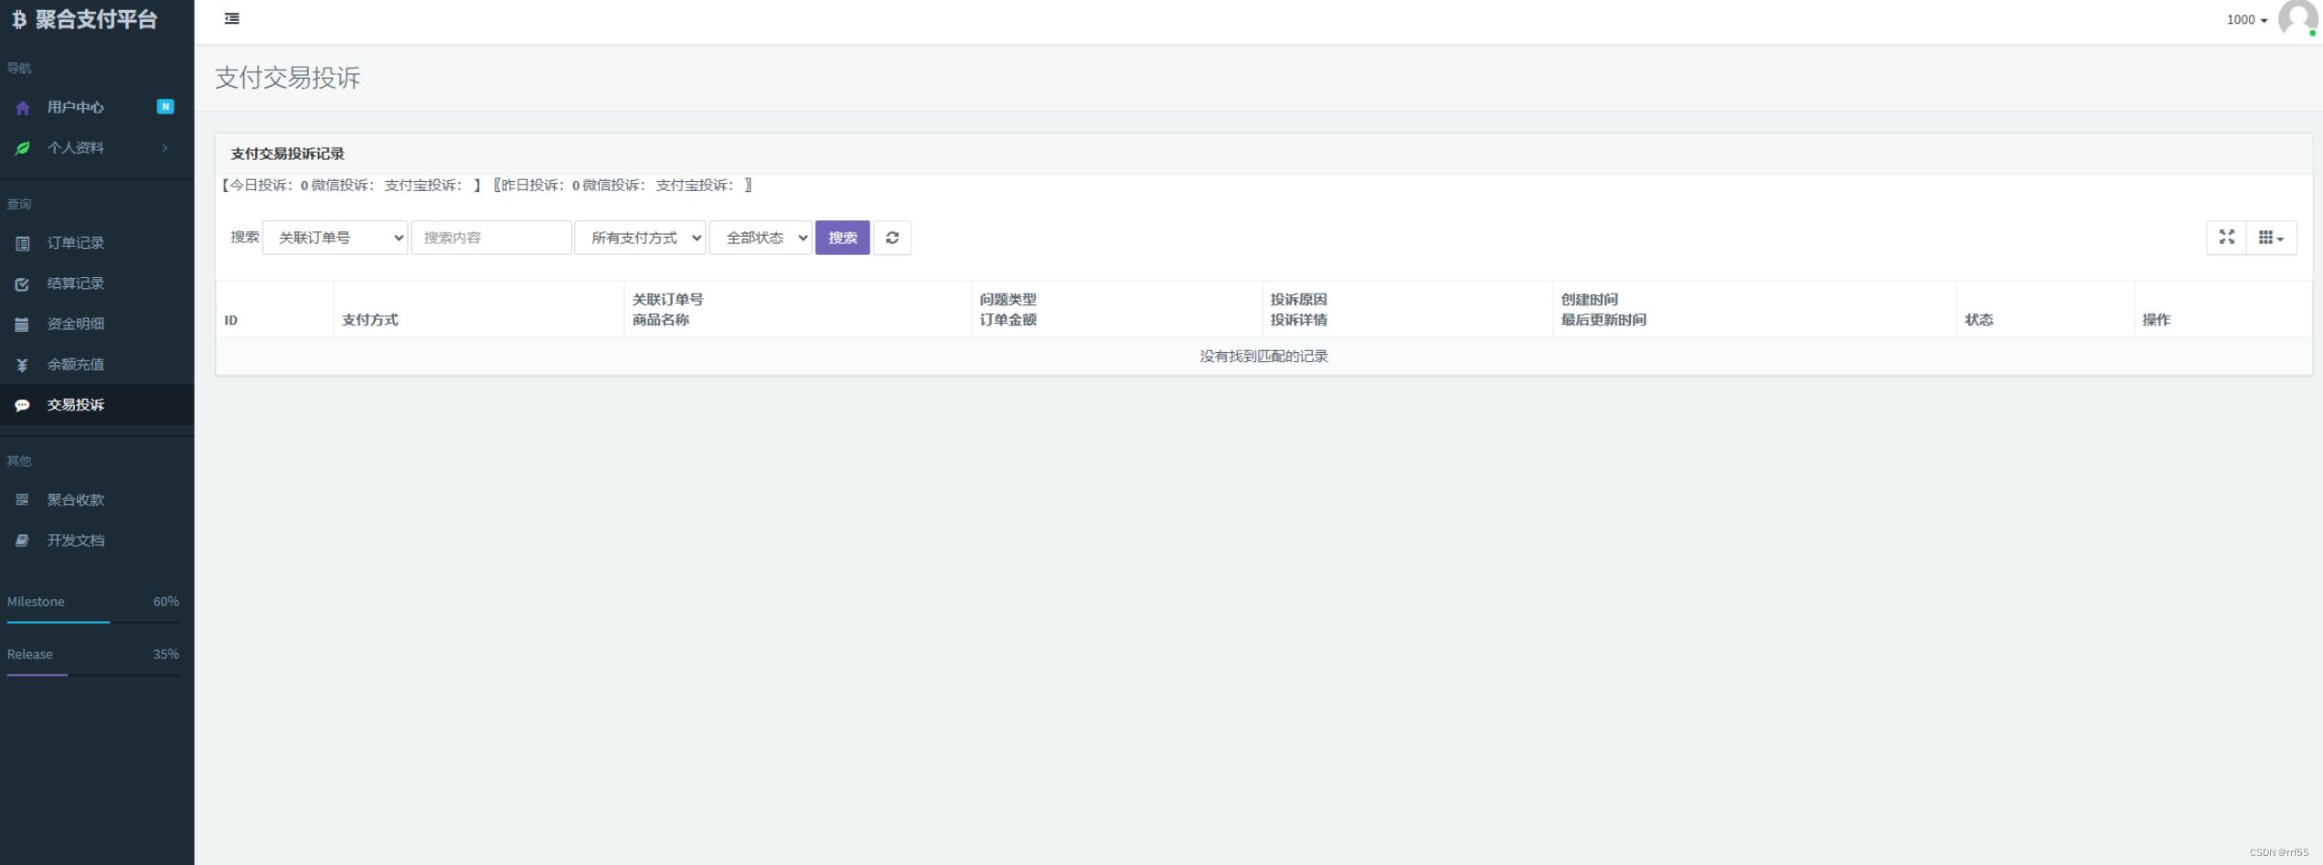The height and width of the screenshot is (865, 2323).
Task: Open the 所有支付方式 dropdown
Action: pyautogui.click(x=640, y=238)
